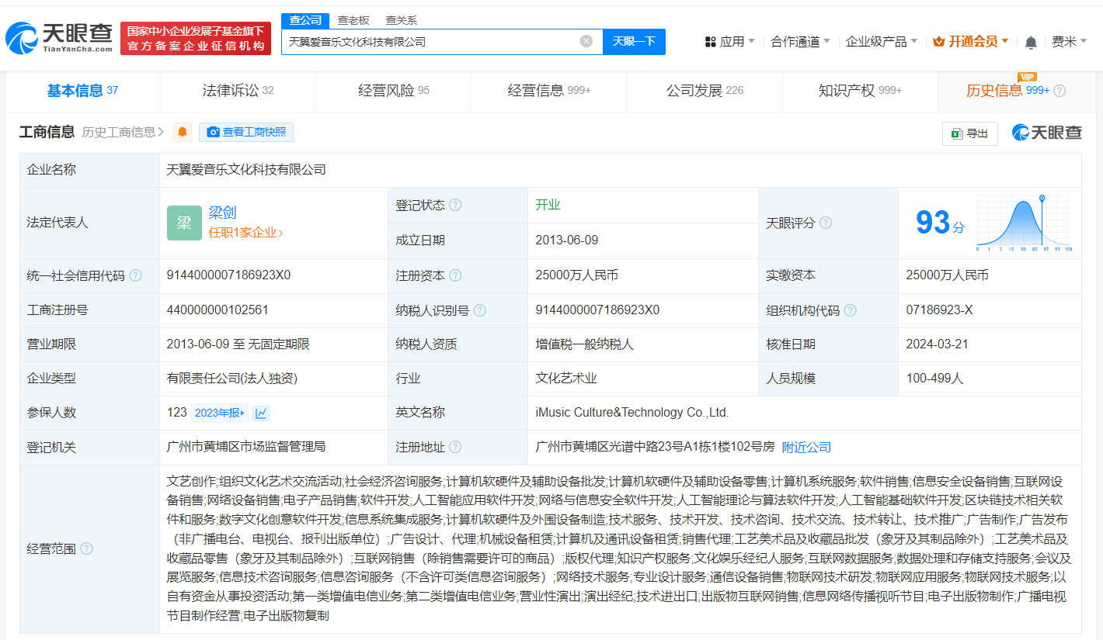Open the 应用 dropdown menu

coord(729,41)
